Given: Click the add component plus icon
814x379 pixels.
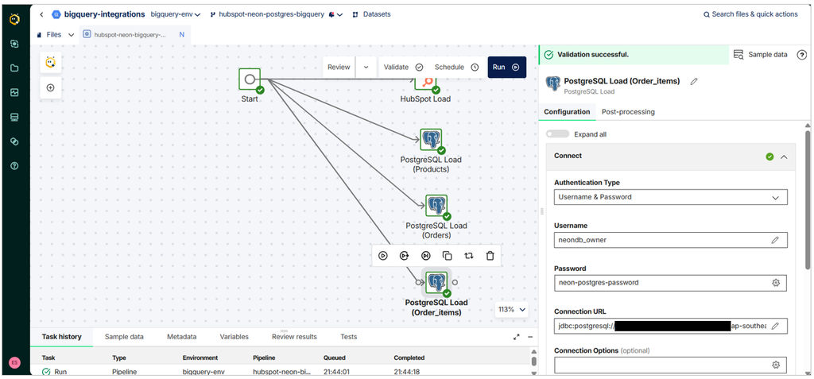Looking at the screenshot, I should pyautogui.click(x=50, y=87).
